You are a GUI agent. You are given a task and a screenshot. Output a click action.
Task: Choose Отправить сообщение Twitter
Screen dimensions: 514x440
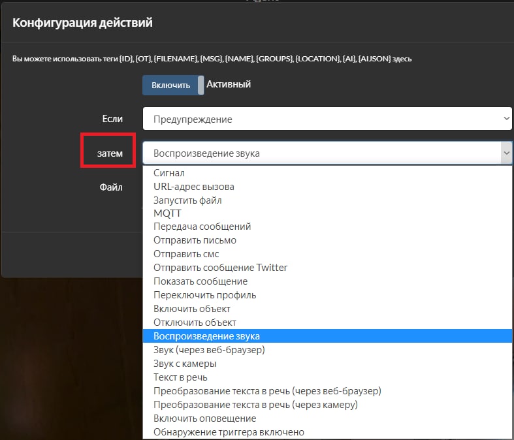pos(327,268)
